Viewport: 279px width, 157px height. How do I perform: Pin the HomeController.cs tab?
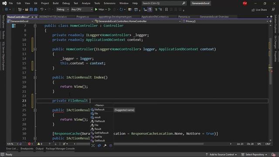(x=32, y=17)
